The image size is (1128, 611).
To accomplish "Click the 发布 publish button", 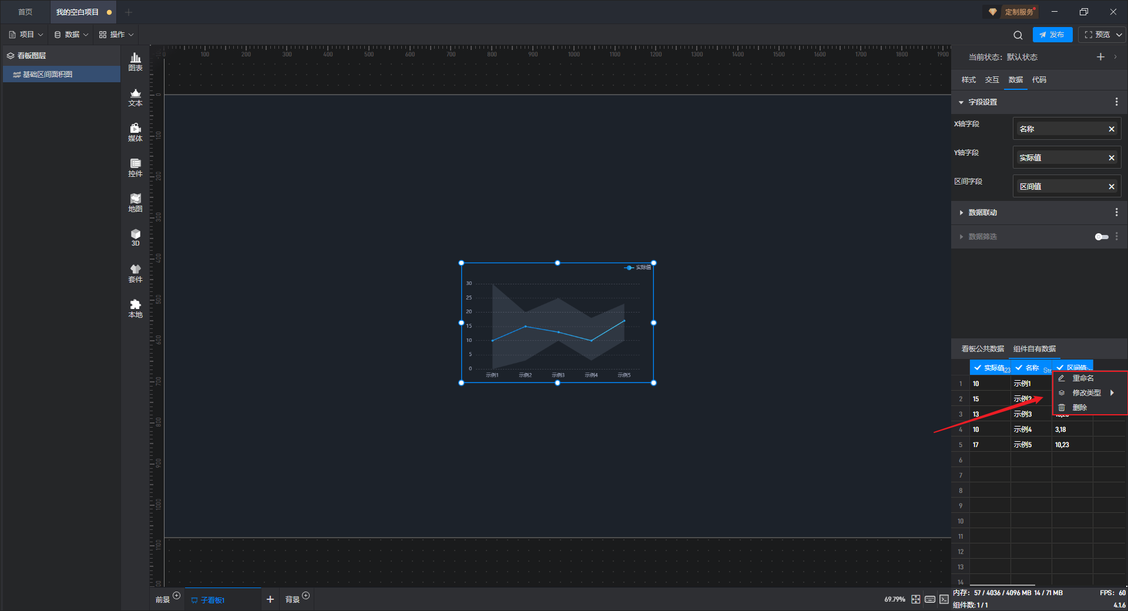I will click(1052, 35).
